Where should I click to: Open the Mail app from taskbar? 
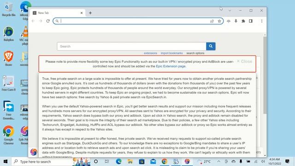point(153,161)
